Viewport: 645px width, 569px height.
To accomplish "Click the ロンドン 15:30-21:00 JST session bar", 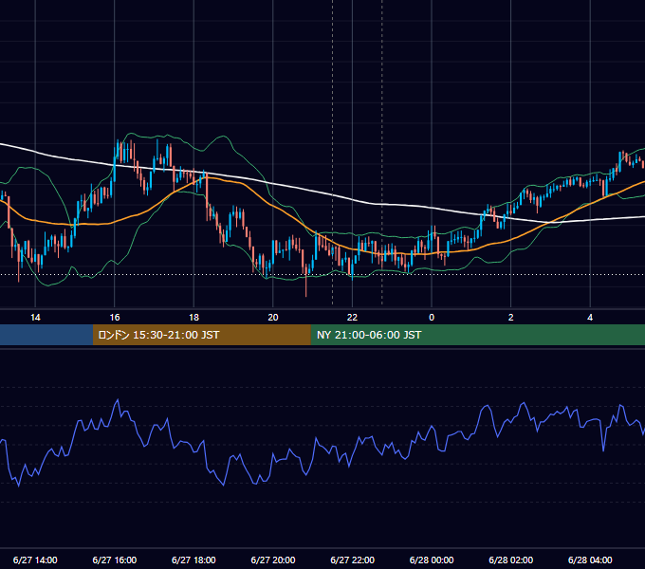I will (201, 335).
